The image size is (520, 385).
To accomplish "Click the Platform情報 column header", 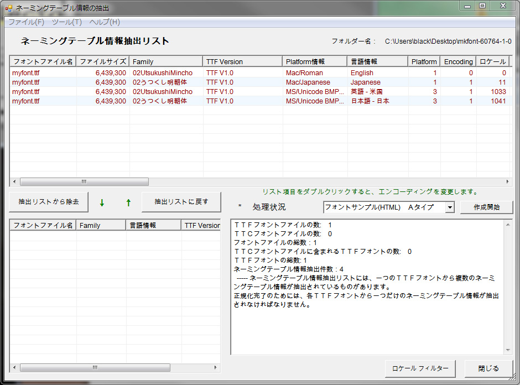I will 315,62.
